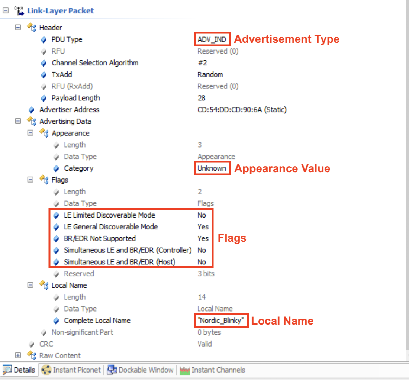The height and width of the screenshot is (380, 409).
Task: Collapse the Header section
Action: [x=18, y=28]
